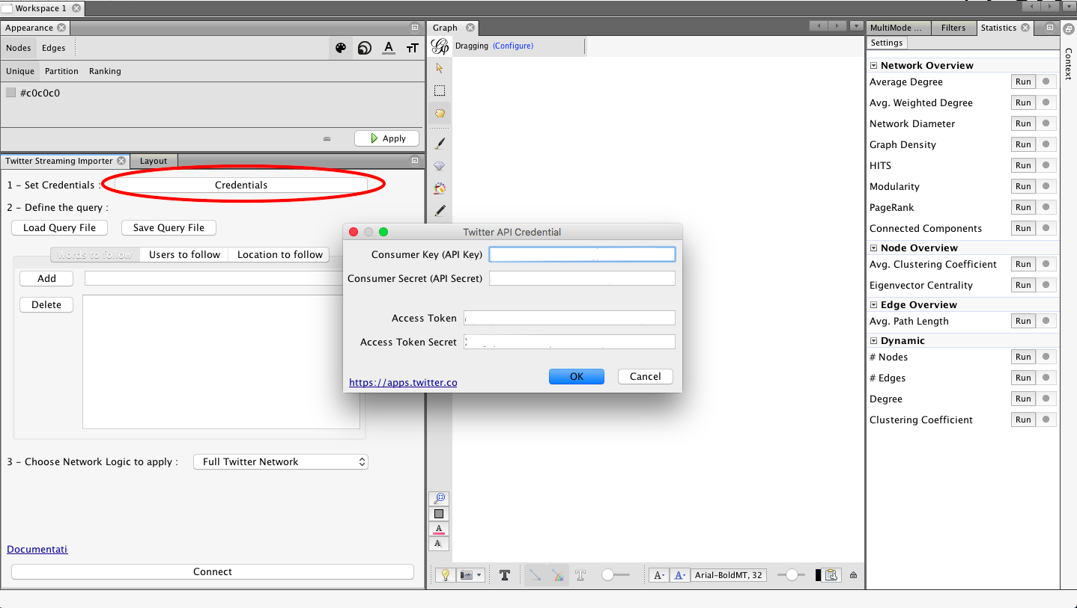Select the drag hand tool
The width and height of the screenshot is (1077, 608).
click(440, 114)
